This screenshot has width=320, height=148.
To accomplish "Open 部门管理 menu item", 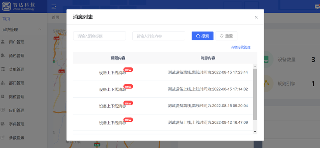I will click(x=16, y=83).
